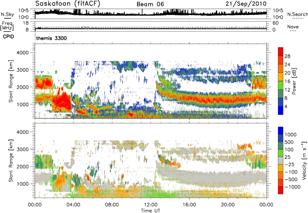Click the N.Sky legend label
This screenshot has height=213, width=308.
coord(7,14)
